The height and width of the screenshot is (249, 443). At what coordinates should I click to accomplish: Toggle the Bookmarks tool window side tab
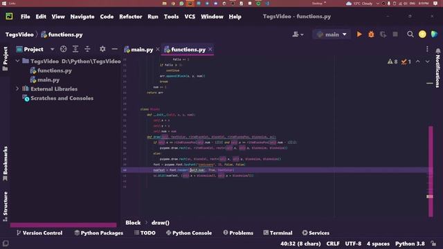[x=5, y=163]
